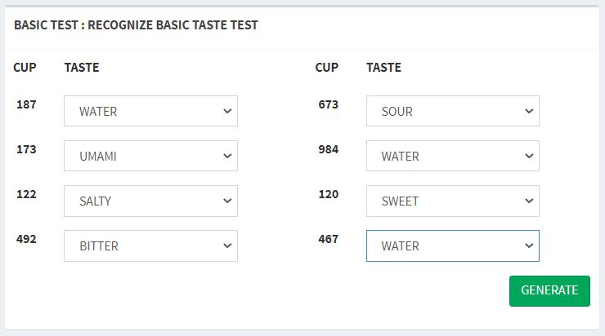
Task: Expand the SALTY dropdown for cup 122
Action: [x=150, y=201]
